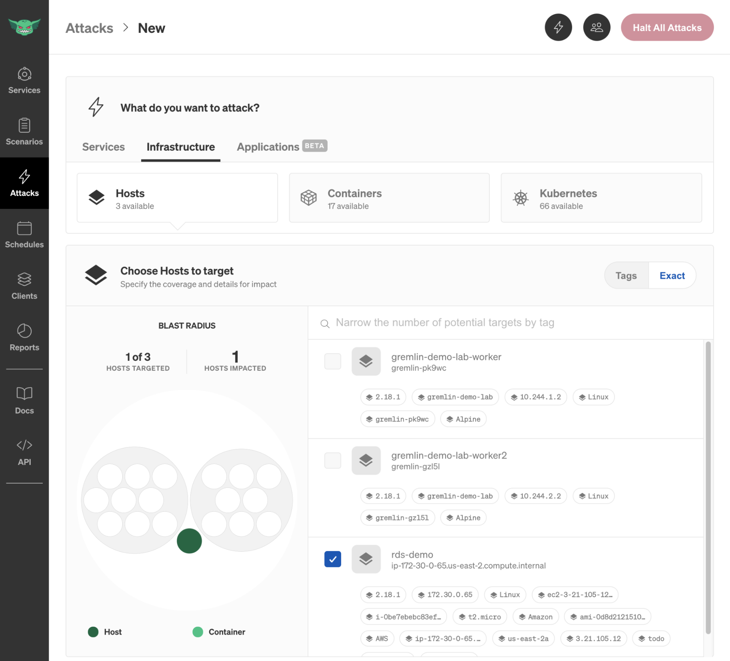Switch to Tags targeting mode

click(626, 275)
